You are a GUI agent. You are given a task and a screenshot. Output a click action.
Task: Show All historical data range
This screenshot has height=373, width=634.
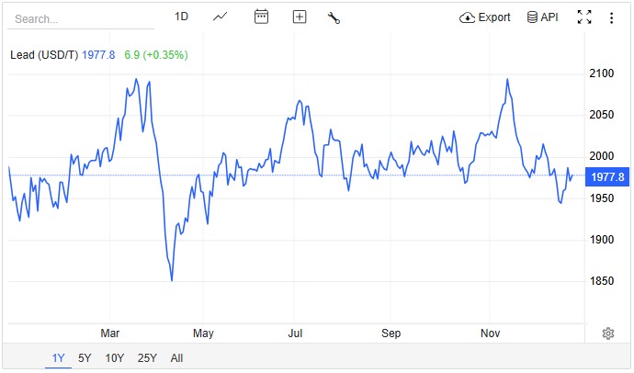tap(177, 358)
